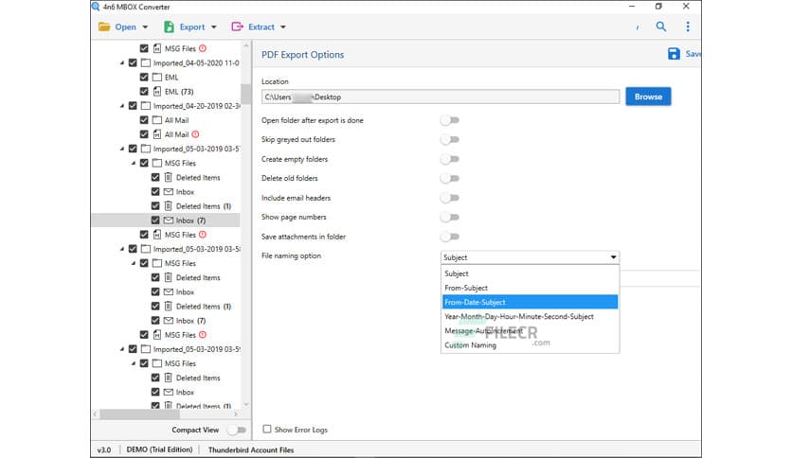792x458 pixels.
Task: Click folder icon of Imported_04-05-2020 11-0
Action: click(146, 63)
